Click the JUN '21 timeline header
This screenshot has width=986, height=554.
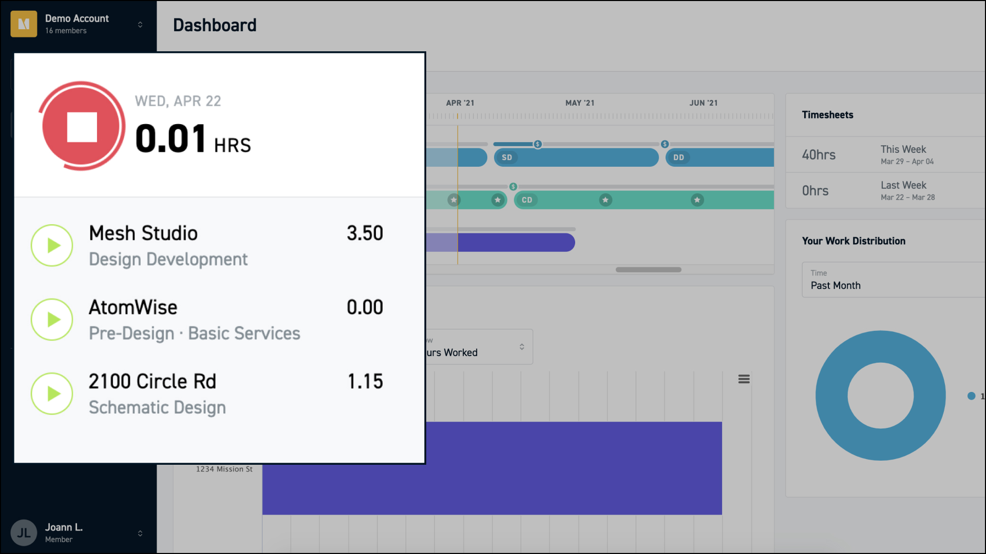point(704,103)
